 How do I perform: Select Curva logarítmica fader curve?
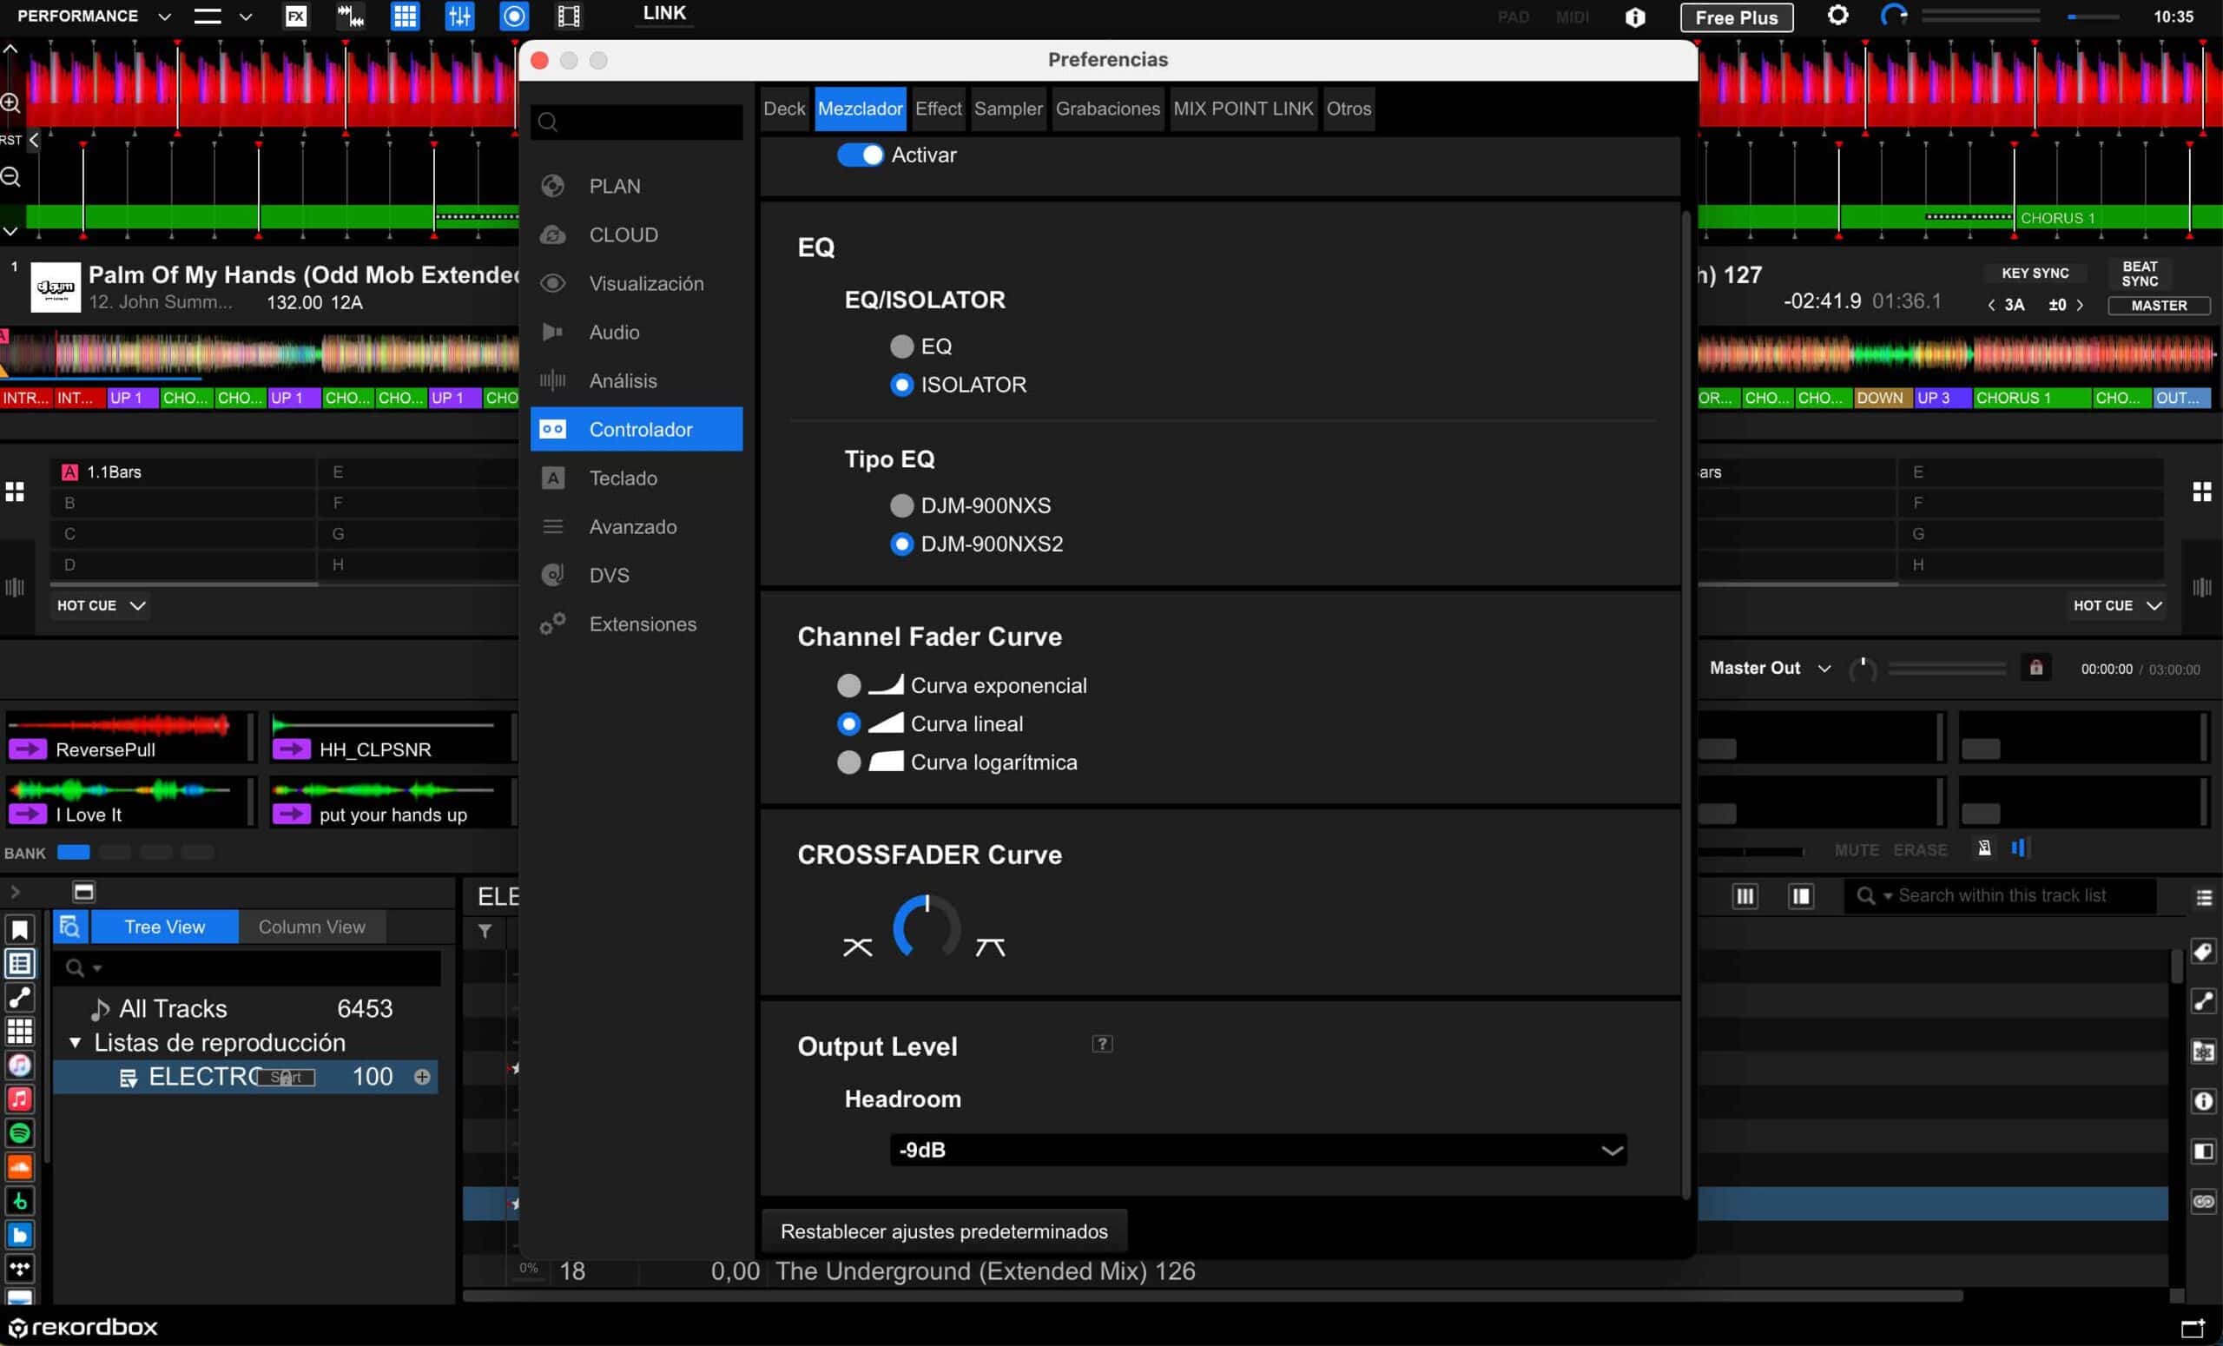[849, 762]
